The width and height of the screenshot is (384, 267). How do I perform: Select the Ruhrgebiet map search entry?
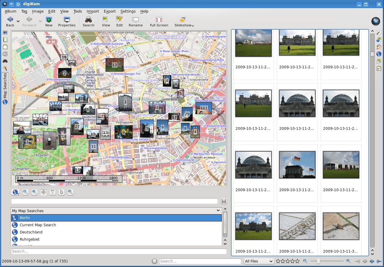(x=29, y=239)
